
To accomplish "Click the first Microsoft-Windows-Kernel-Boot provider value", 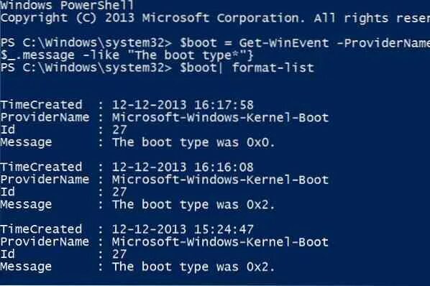I will click(220, 117).
